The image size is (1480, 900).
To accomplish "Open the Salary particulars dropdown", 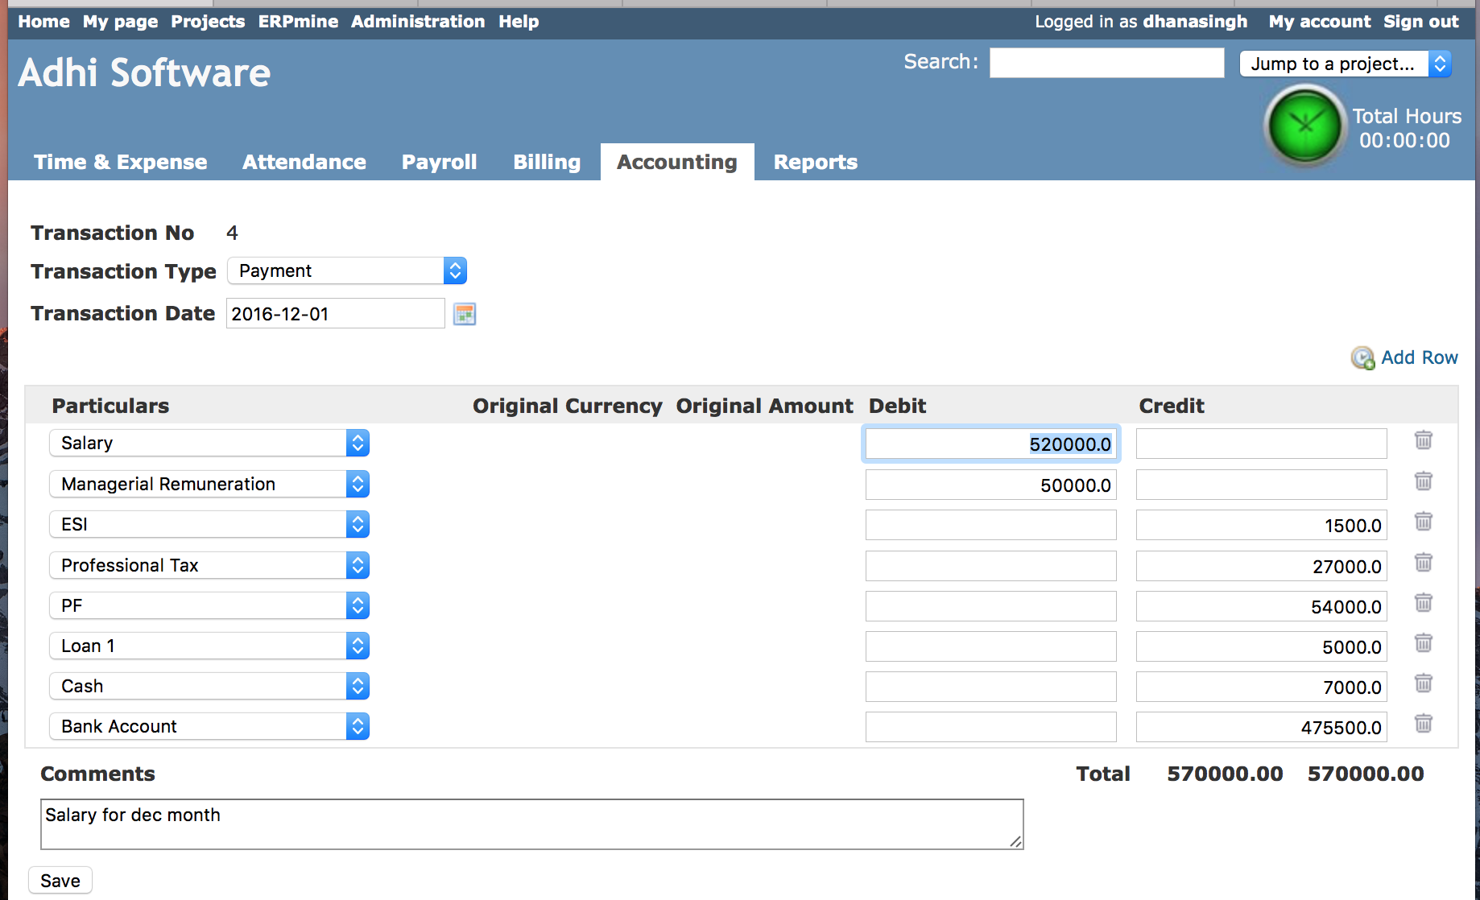I will 209,443.
